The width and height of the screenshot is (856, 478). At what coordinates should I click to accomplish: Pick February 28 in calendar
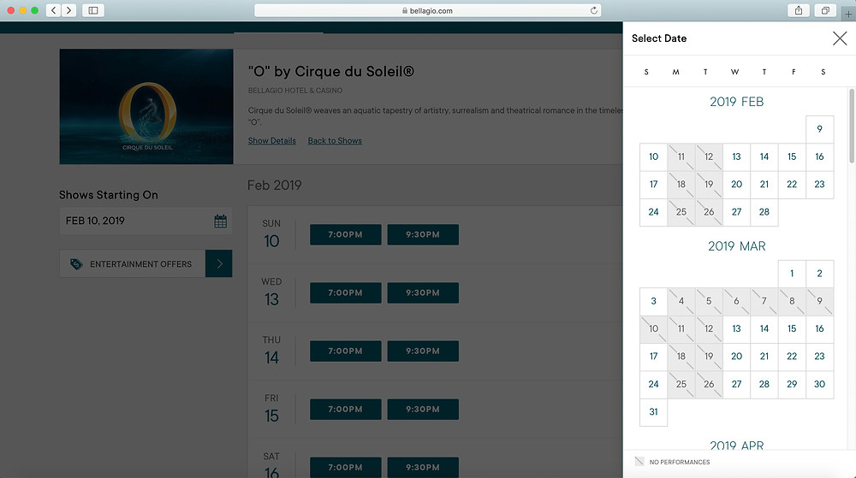[x=764, y=212]
